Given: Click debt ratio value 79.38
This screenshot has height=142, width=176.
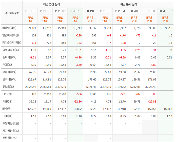Looking at the screenshot, I should click(93, 72).
